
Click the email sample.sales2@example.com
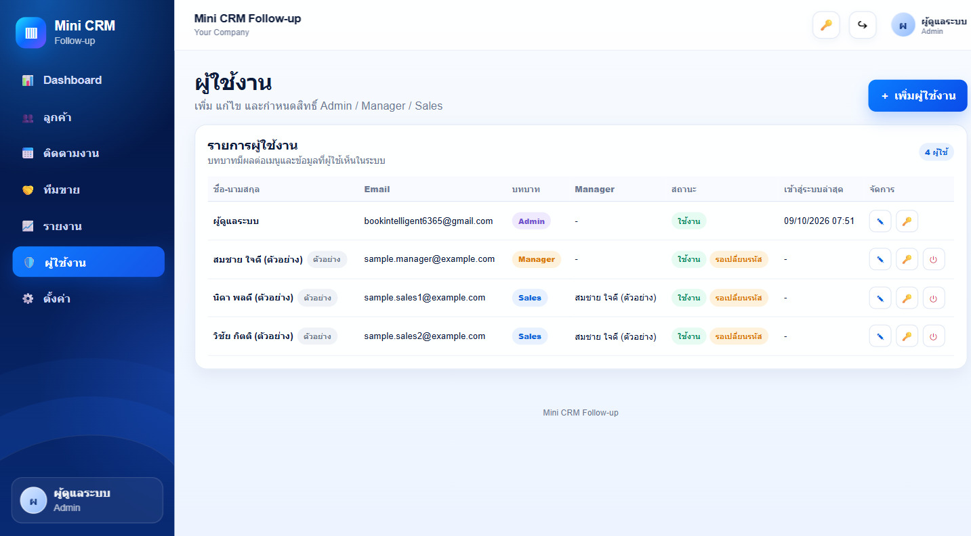(x=425, y=336)
